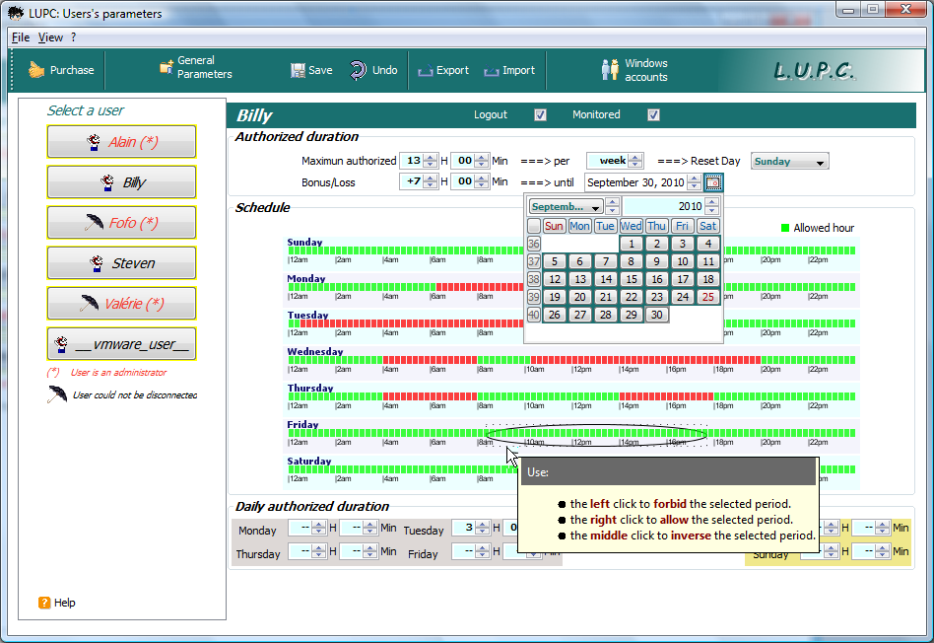Select user Steven

click(121, 263)
